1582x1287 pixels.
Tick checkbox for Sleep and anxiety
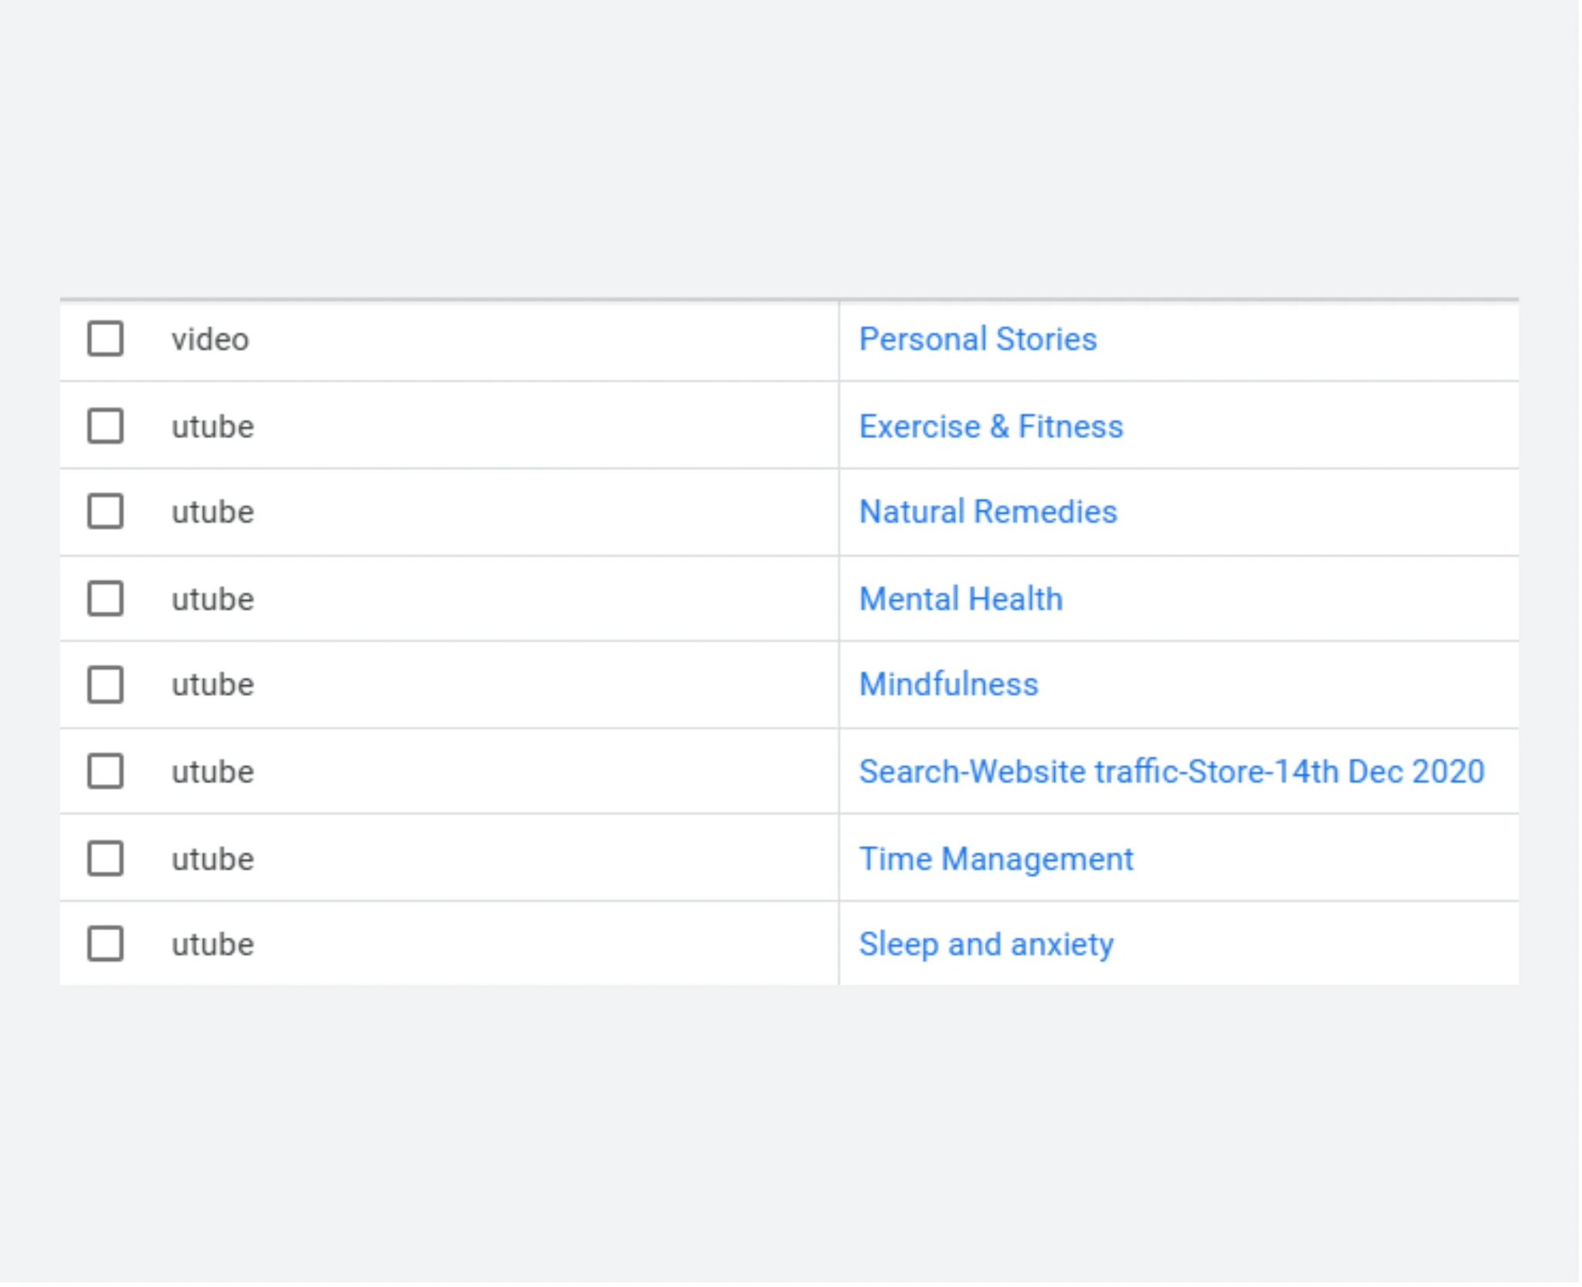tap(105, 944)
